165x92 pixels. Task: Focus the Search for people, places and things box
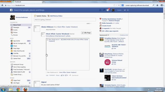pos(29,10)
